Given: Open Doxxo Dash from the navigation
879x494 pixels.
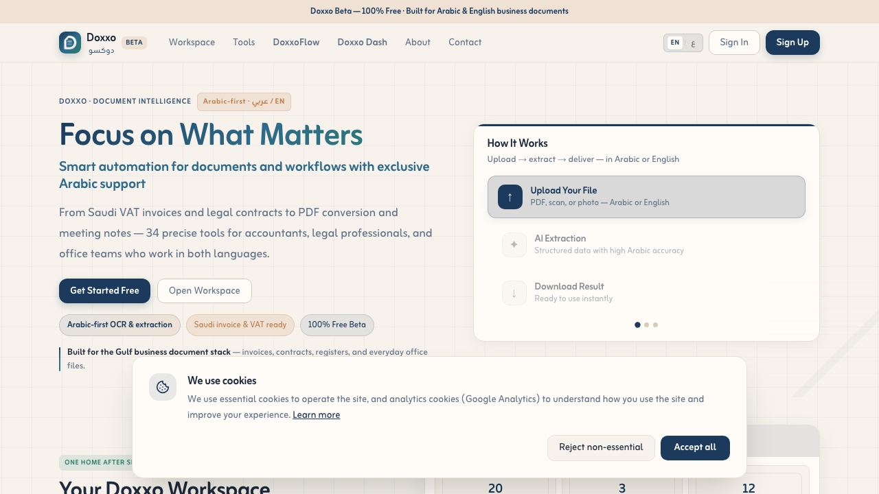Looking at the screenshot, I should coord(362,43).
